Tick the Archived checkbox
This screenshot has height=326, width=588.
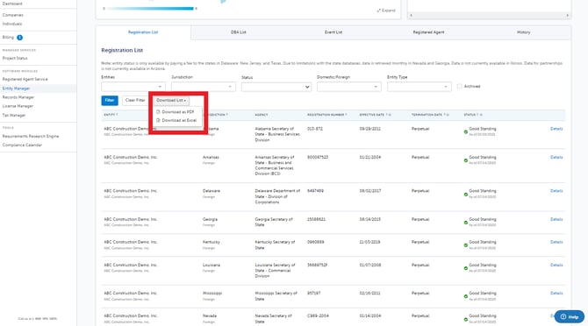pos(459,87)
